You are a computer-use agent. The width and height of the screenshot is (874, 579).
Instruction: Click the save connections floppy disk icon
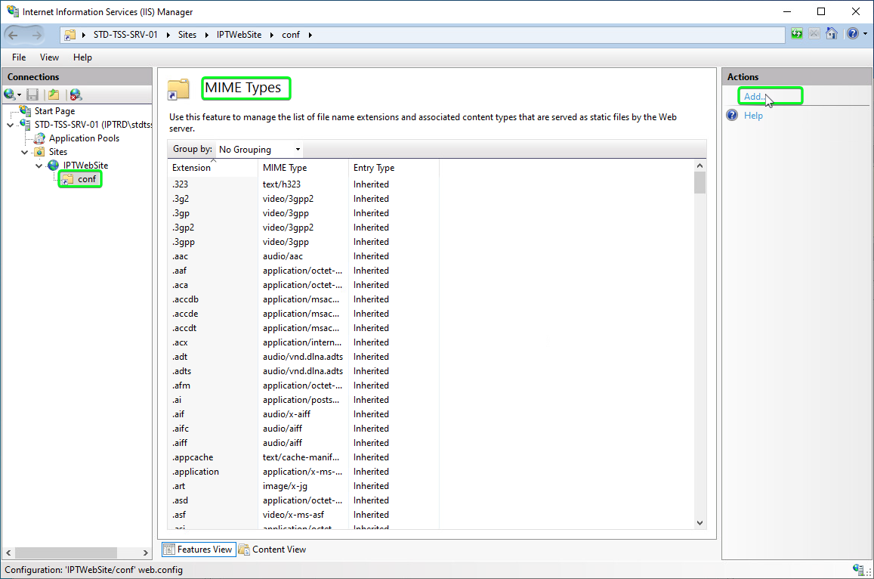[33, 94]
